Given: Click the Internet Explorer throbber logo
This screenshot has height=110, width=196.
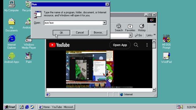Looking at the screenshot, I should tap(152, 20).
